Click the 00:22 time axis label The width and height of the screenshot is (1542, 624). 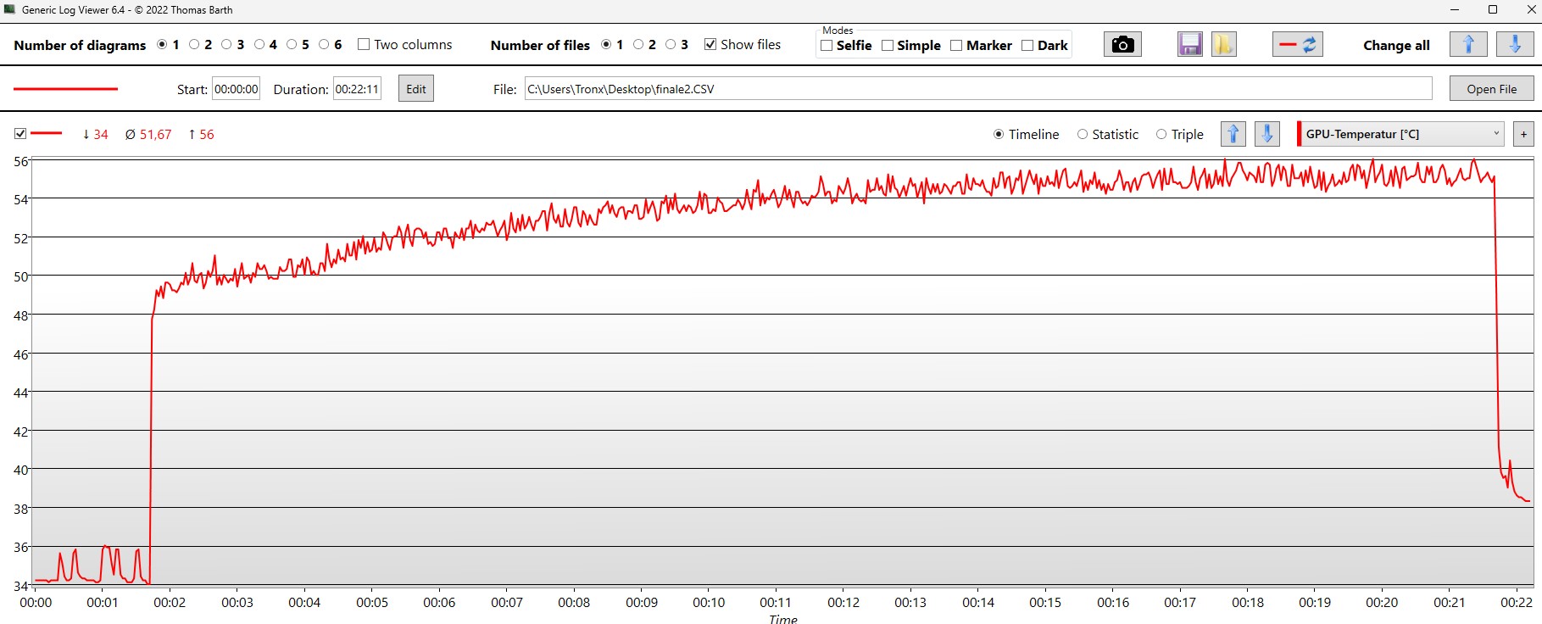1517,603
